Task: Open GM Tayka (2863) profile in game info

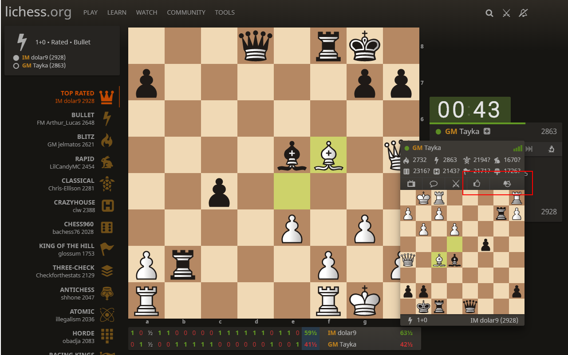Action: click(44, 65)
